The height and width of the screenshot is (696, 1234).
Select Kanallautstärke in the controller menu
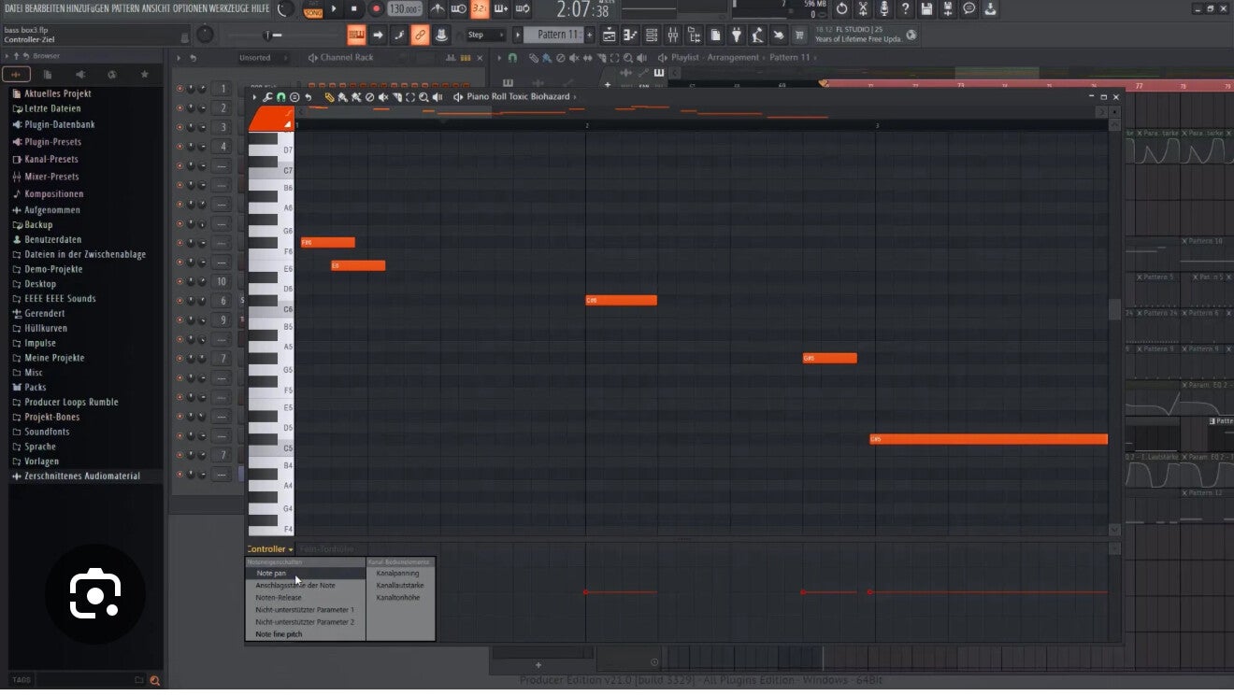click(x=400, y=586)
